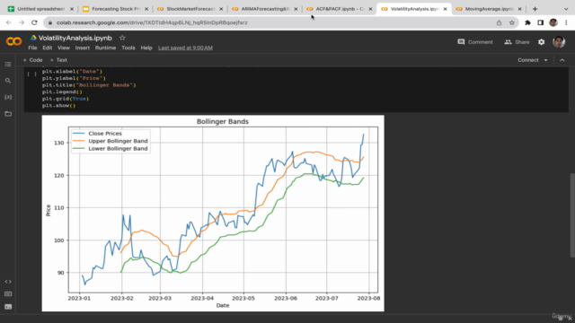575x323 pixels.
Task: Open the find and replace search icon
Action: [8, 81]
